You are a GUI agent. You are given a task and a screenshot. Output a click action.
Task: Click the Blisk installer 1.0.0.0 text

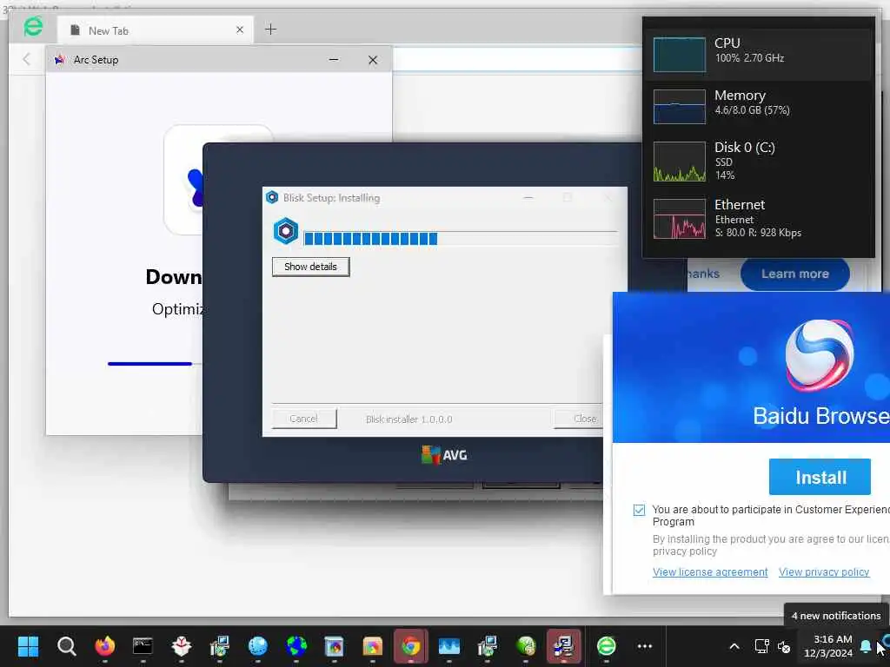408,419
